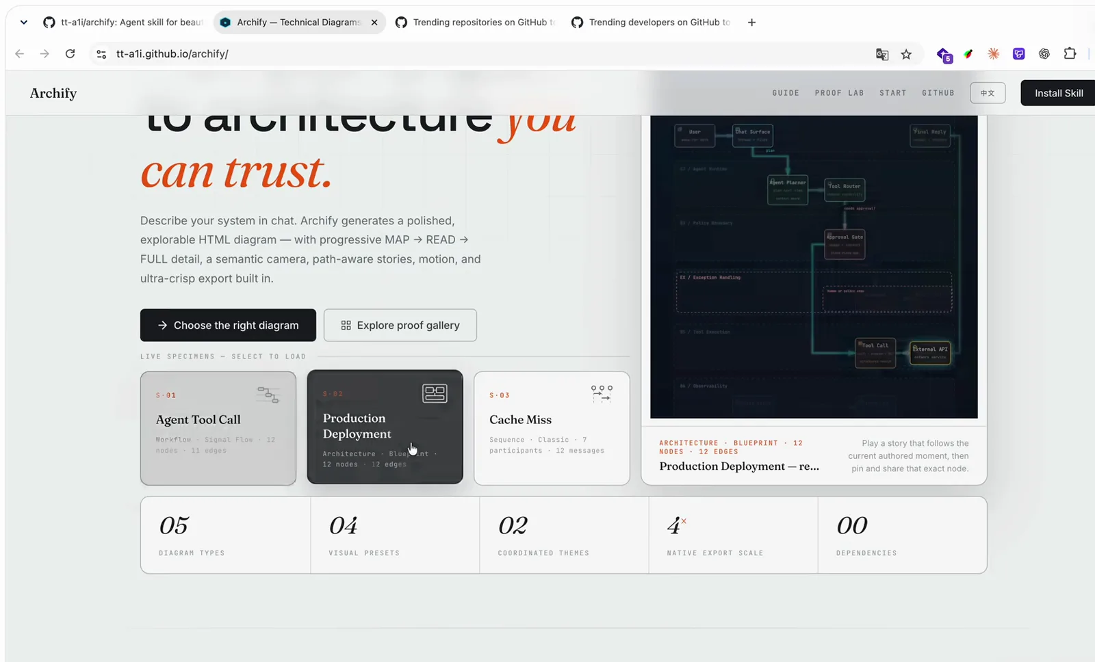Select the Cache Miss specimen card

[x=552, y=428]
